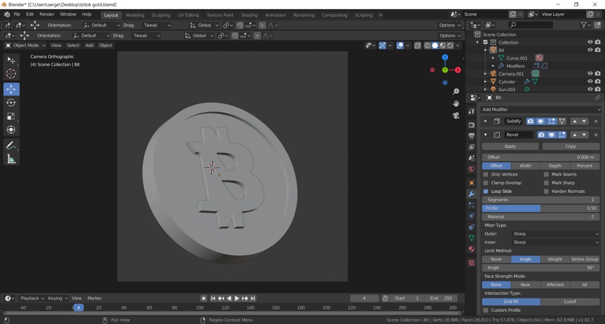
Task: Click the camera view toggle icon
Action: [x=456, y=115]
